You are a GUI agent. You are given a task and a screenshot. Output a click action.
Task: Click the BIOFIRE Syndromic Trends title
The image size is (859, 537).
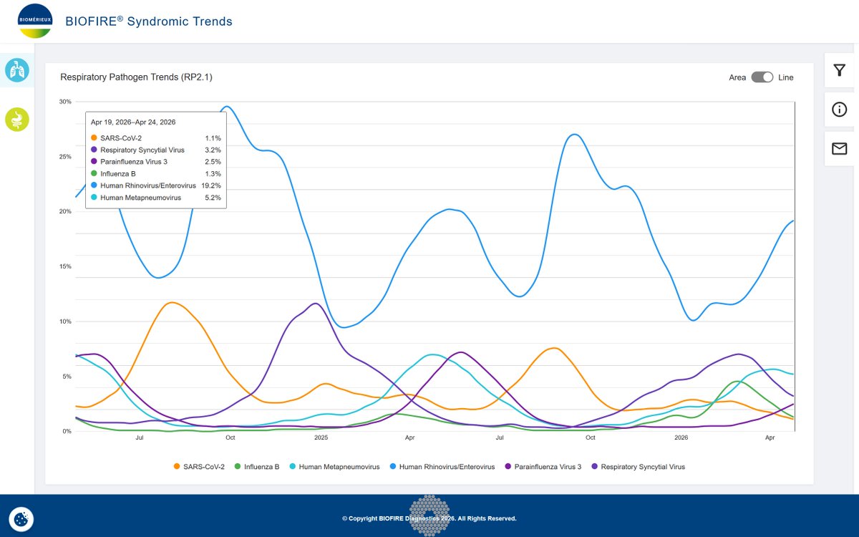(149, 21)
